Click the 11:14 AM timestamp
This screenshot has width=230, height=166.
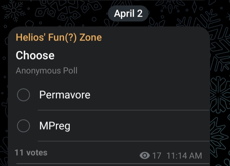pos(184,156)
